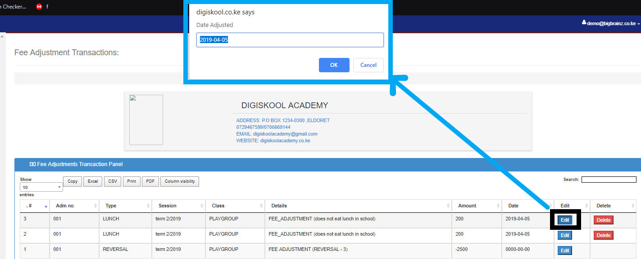The height and width of the screenshot is (259, 641).
Task: Open the Column visibility options
Action: (180, 181)
